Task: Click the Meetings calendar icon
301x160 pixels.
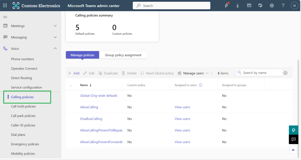Action: pos(5,26)
